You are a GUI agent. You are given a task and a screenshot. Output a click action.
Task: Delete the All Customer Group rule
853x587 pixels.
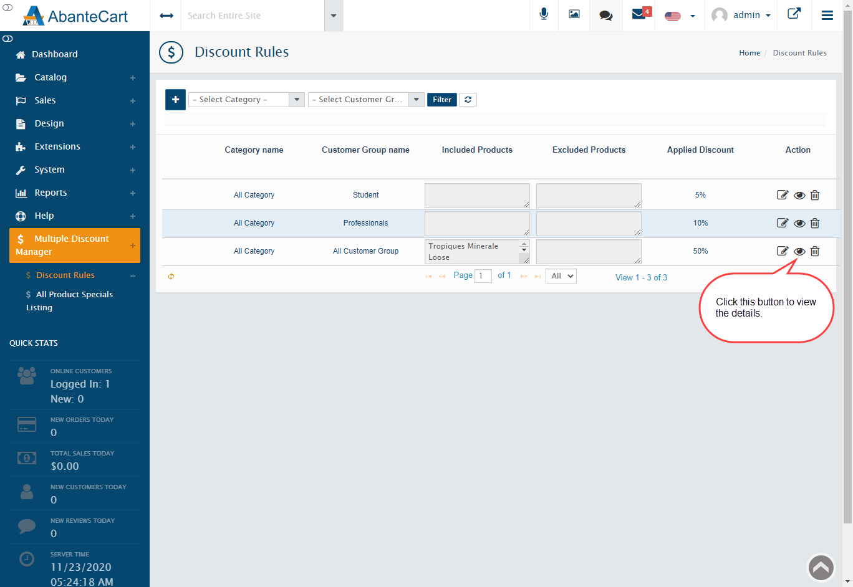pos(815,251)
